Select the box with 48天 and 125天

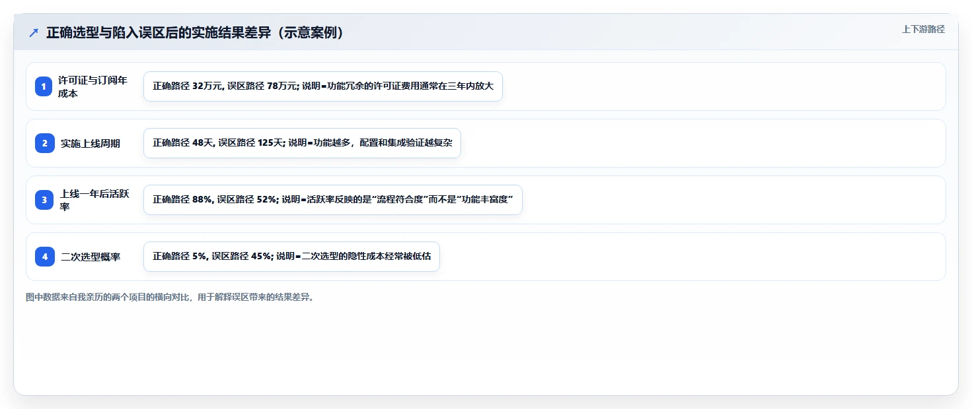pyautogui.click(x=302, y=143)
